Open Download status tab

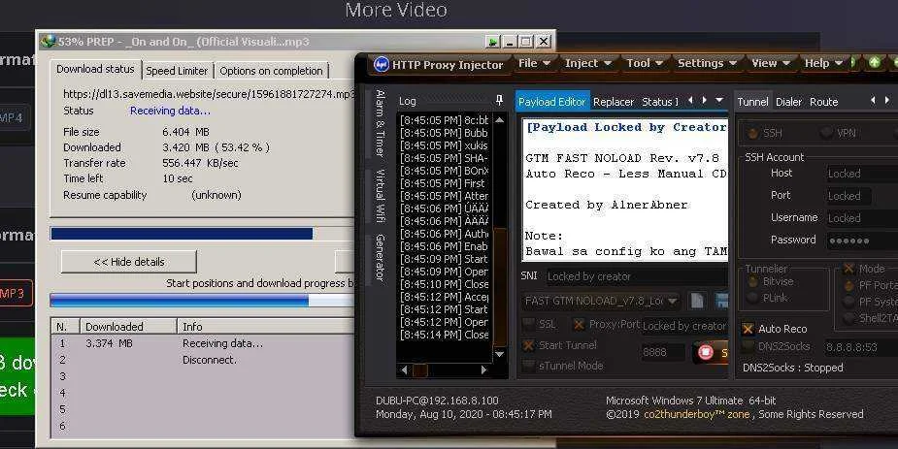point(95,69)
